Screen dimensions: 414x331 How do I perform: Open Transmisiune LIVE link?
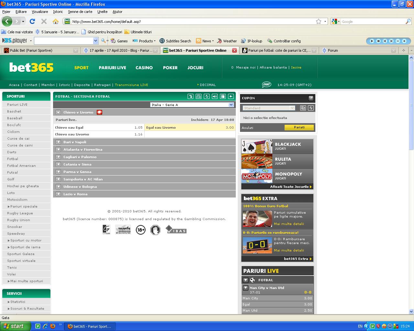point(131,85)
